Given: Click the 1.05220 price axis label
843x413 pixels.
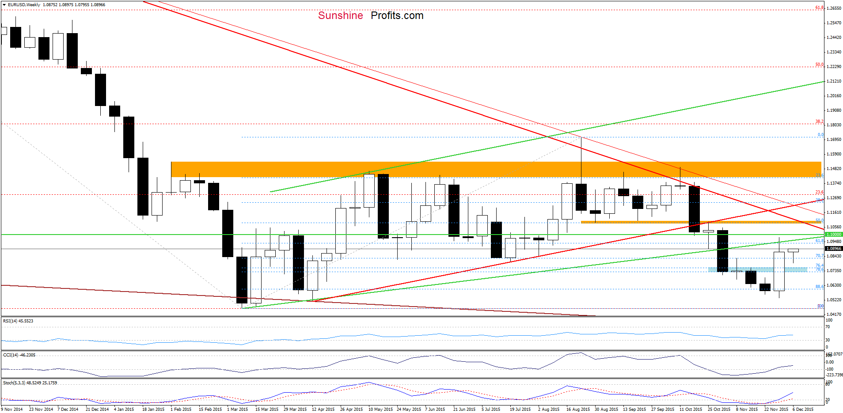Looking at the screenshot, I should [x=834, y=299].
